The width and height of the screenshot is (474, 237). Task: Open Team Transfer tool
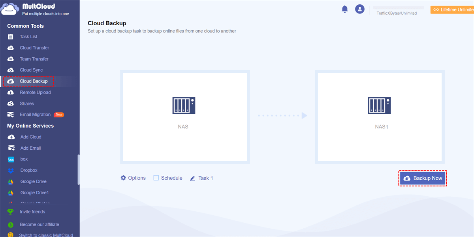(x=34, y=59)
